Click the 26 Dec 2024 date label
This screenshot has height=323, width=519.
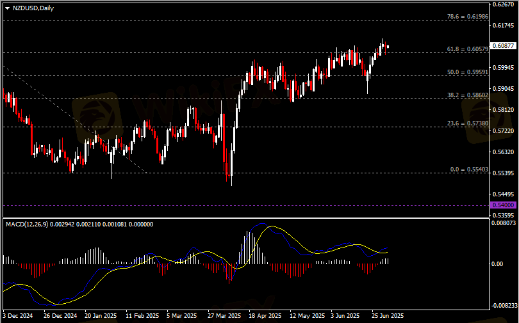pos(60,316)
